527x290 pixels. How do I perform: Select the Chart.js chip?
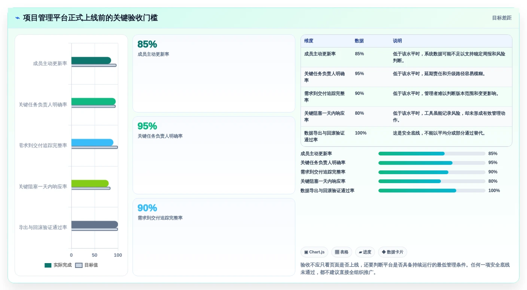314,252
